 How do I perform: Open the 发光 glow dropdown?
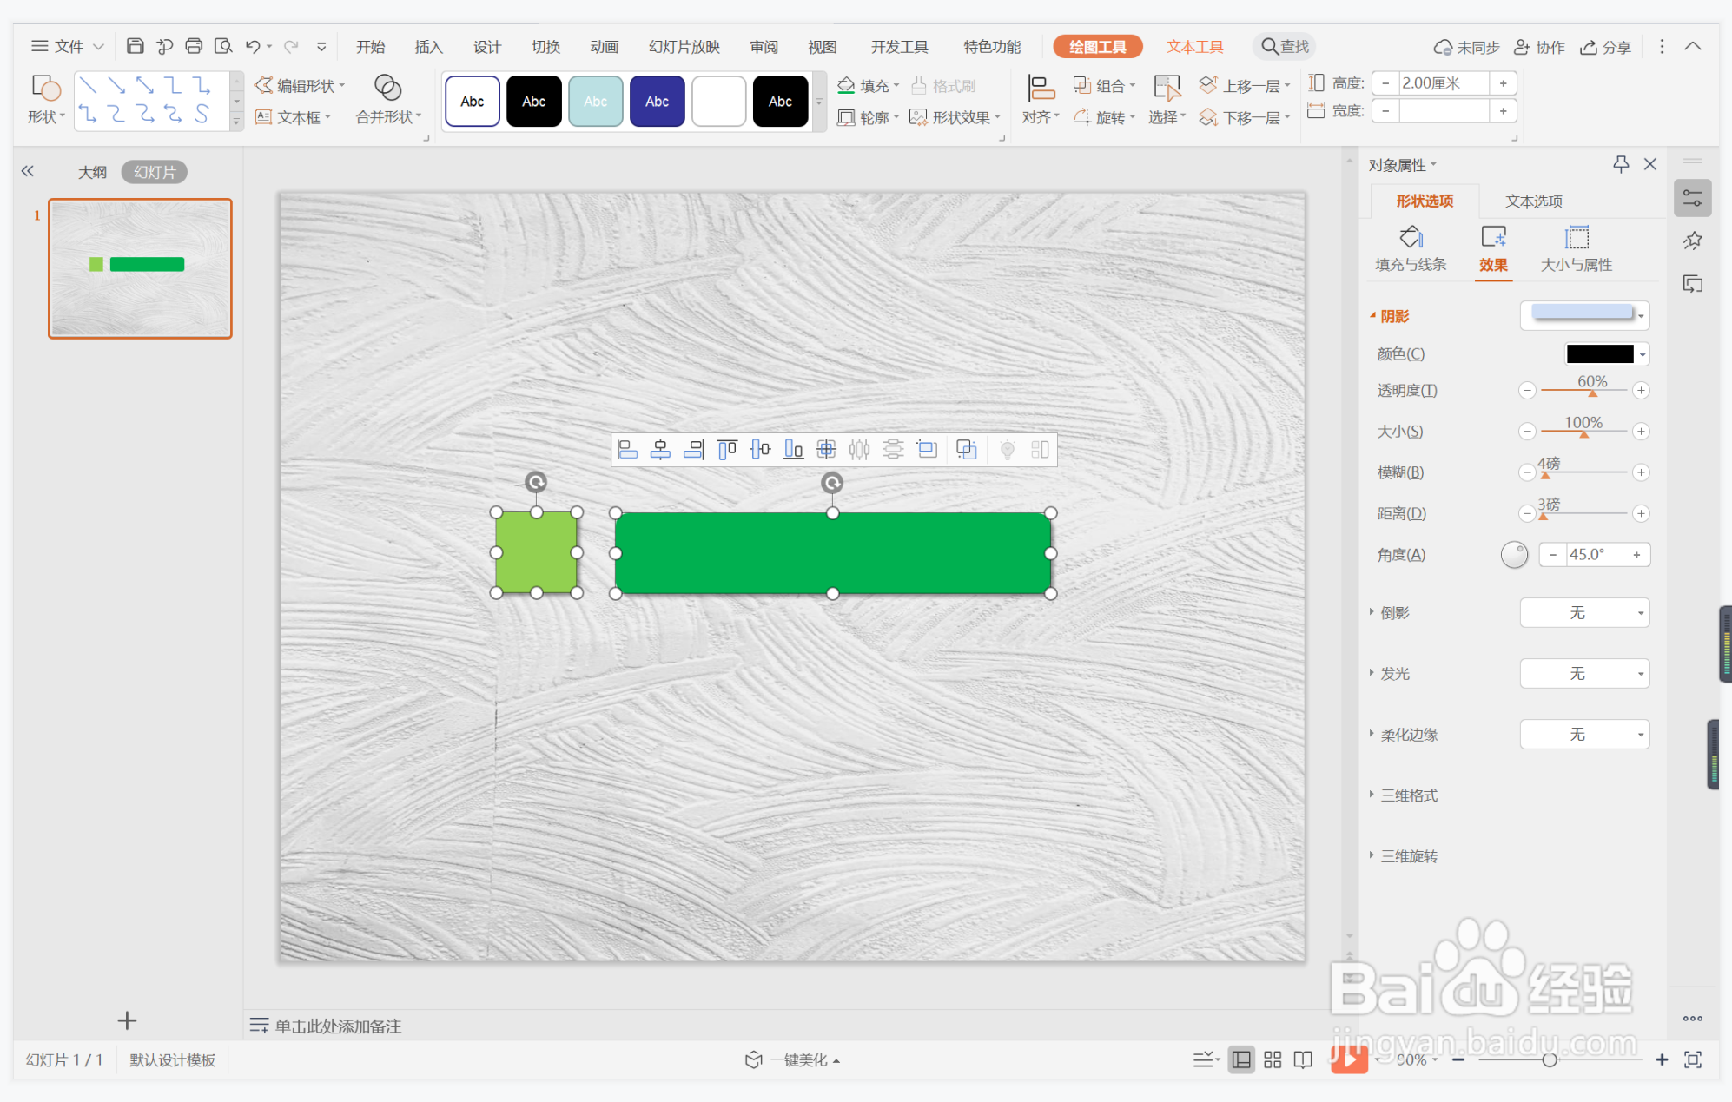[x=1584, y=673]
